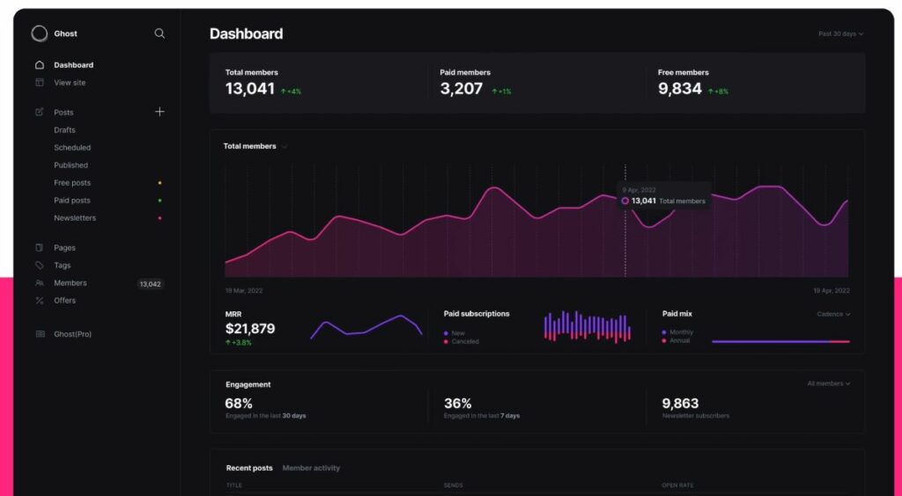This screenshot has width=902, height=496.
Task: Click the Paid subscriptions bar chart
Action: click(587, 327)
